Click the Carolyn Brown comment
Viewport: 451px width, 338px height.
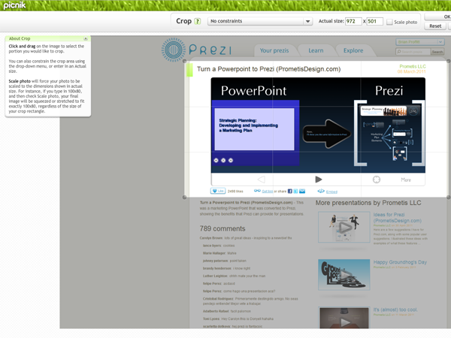point(246,238)
